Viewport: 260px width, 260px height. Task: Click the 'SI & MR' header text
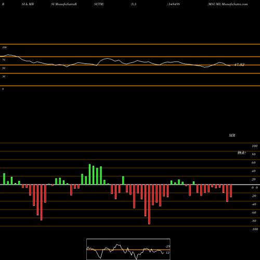(x=28, y=4)
